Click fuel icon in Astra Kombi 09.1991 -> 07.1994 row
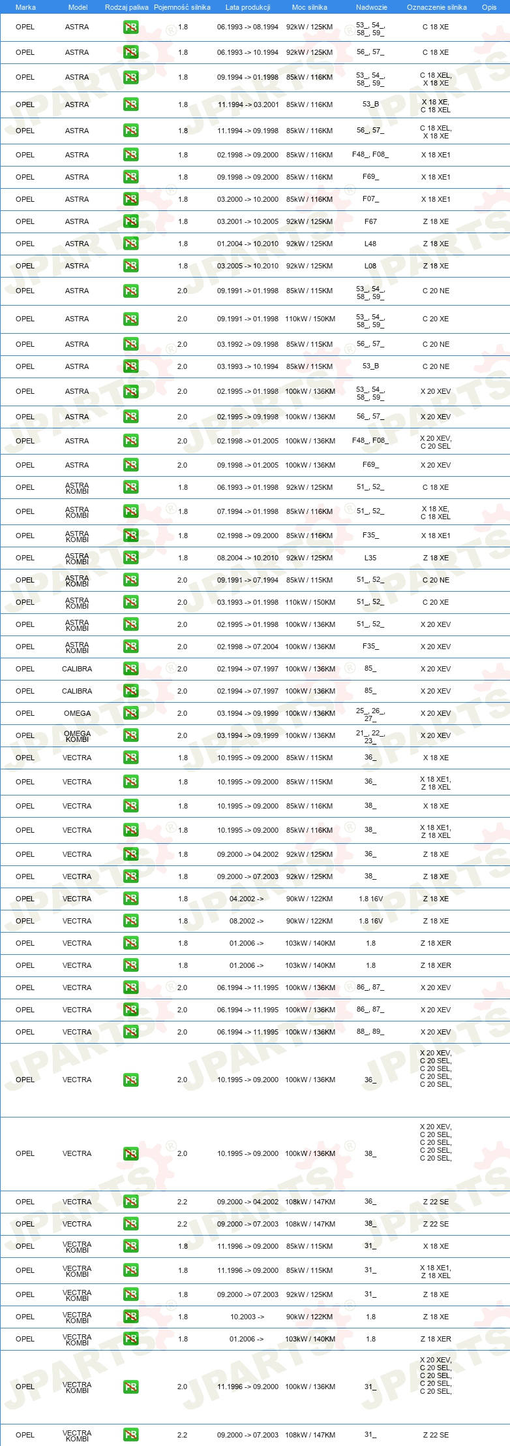The height and width of the screenshot is (1446, 510). 130,580
